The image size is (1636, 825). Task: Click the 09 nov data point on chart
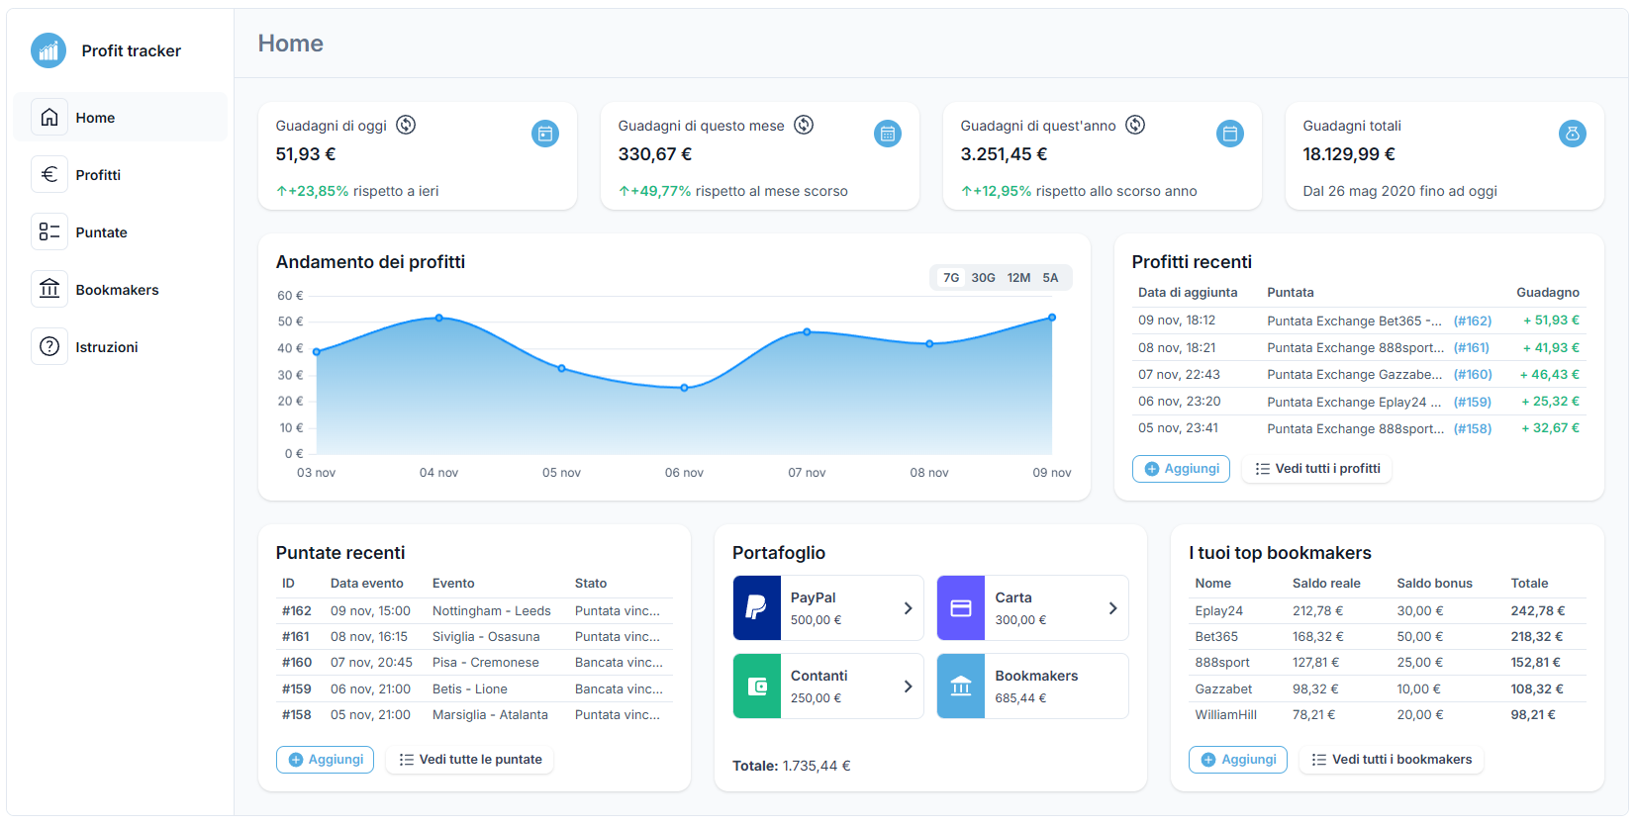click(x=1052, y=318)
